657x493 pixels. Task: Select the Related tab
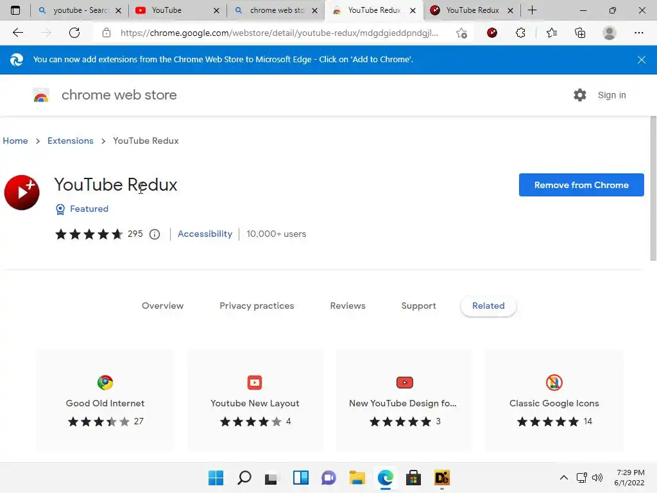(x=488, y=306)
